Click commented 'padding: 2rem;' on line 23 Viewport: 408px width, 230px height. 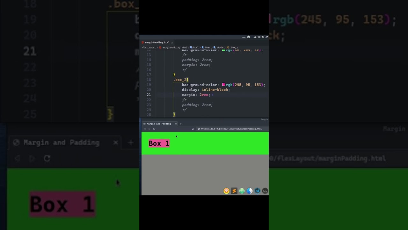point(197,105)
